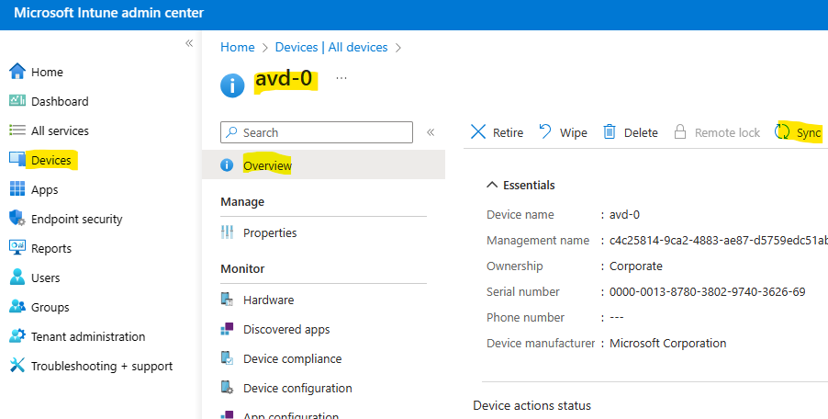Viewport: 828px width, 419px height.
Task: View Device configuration
Action: (297, 389)
